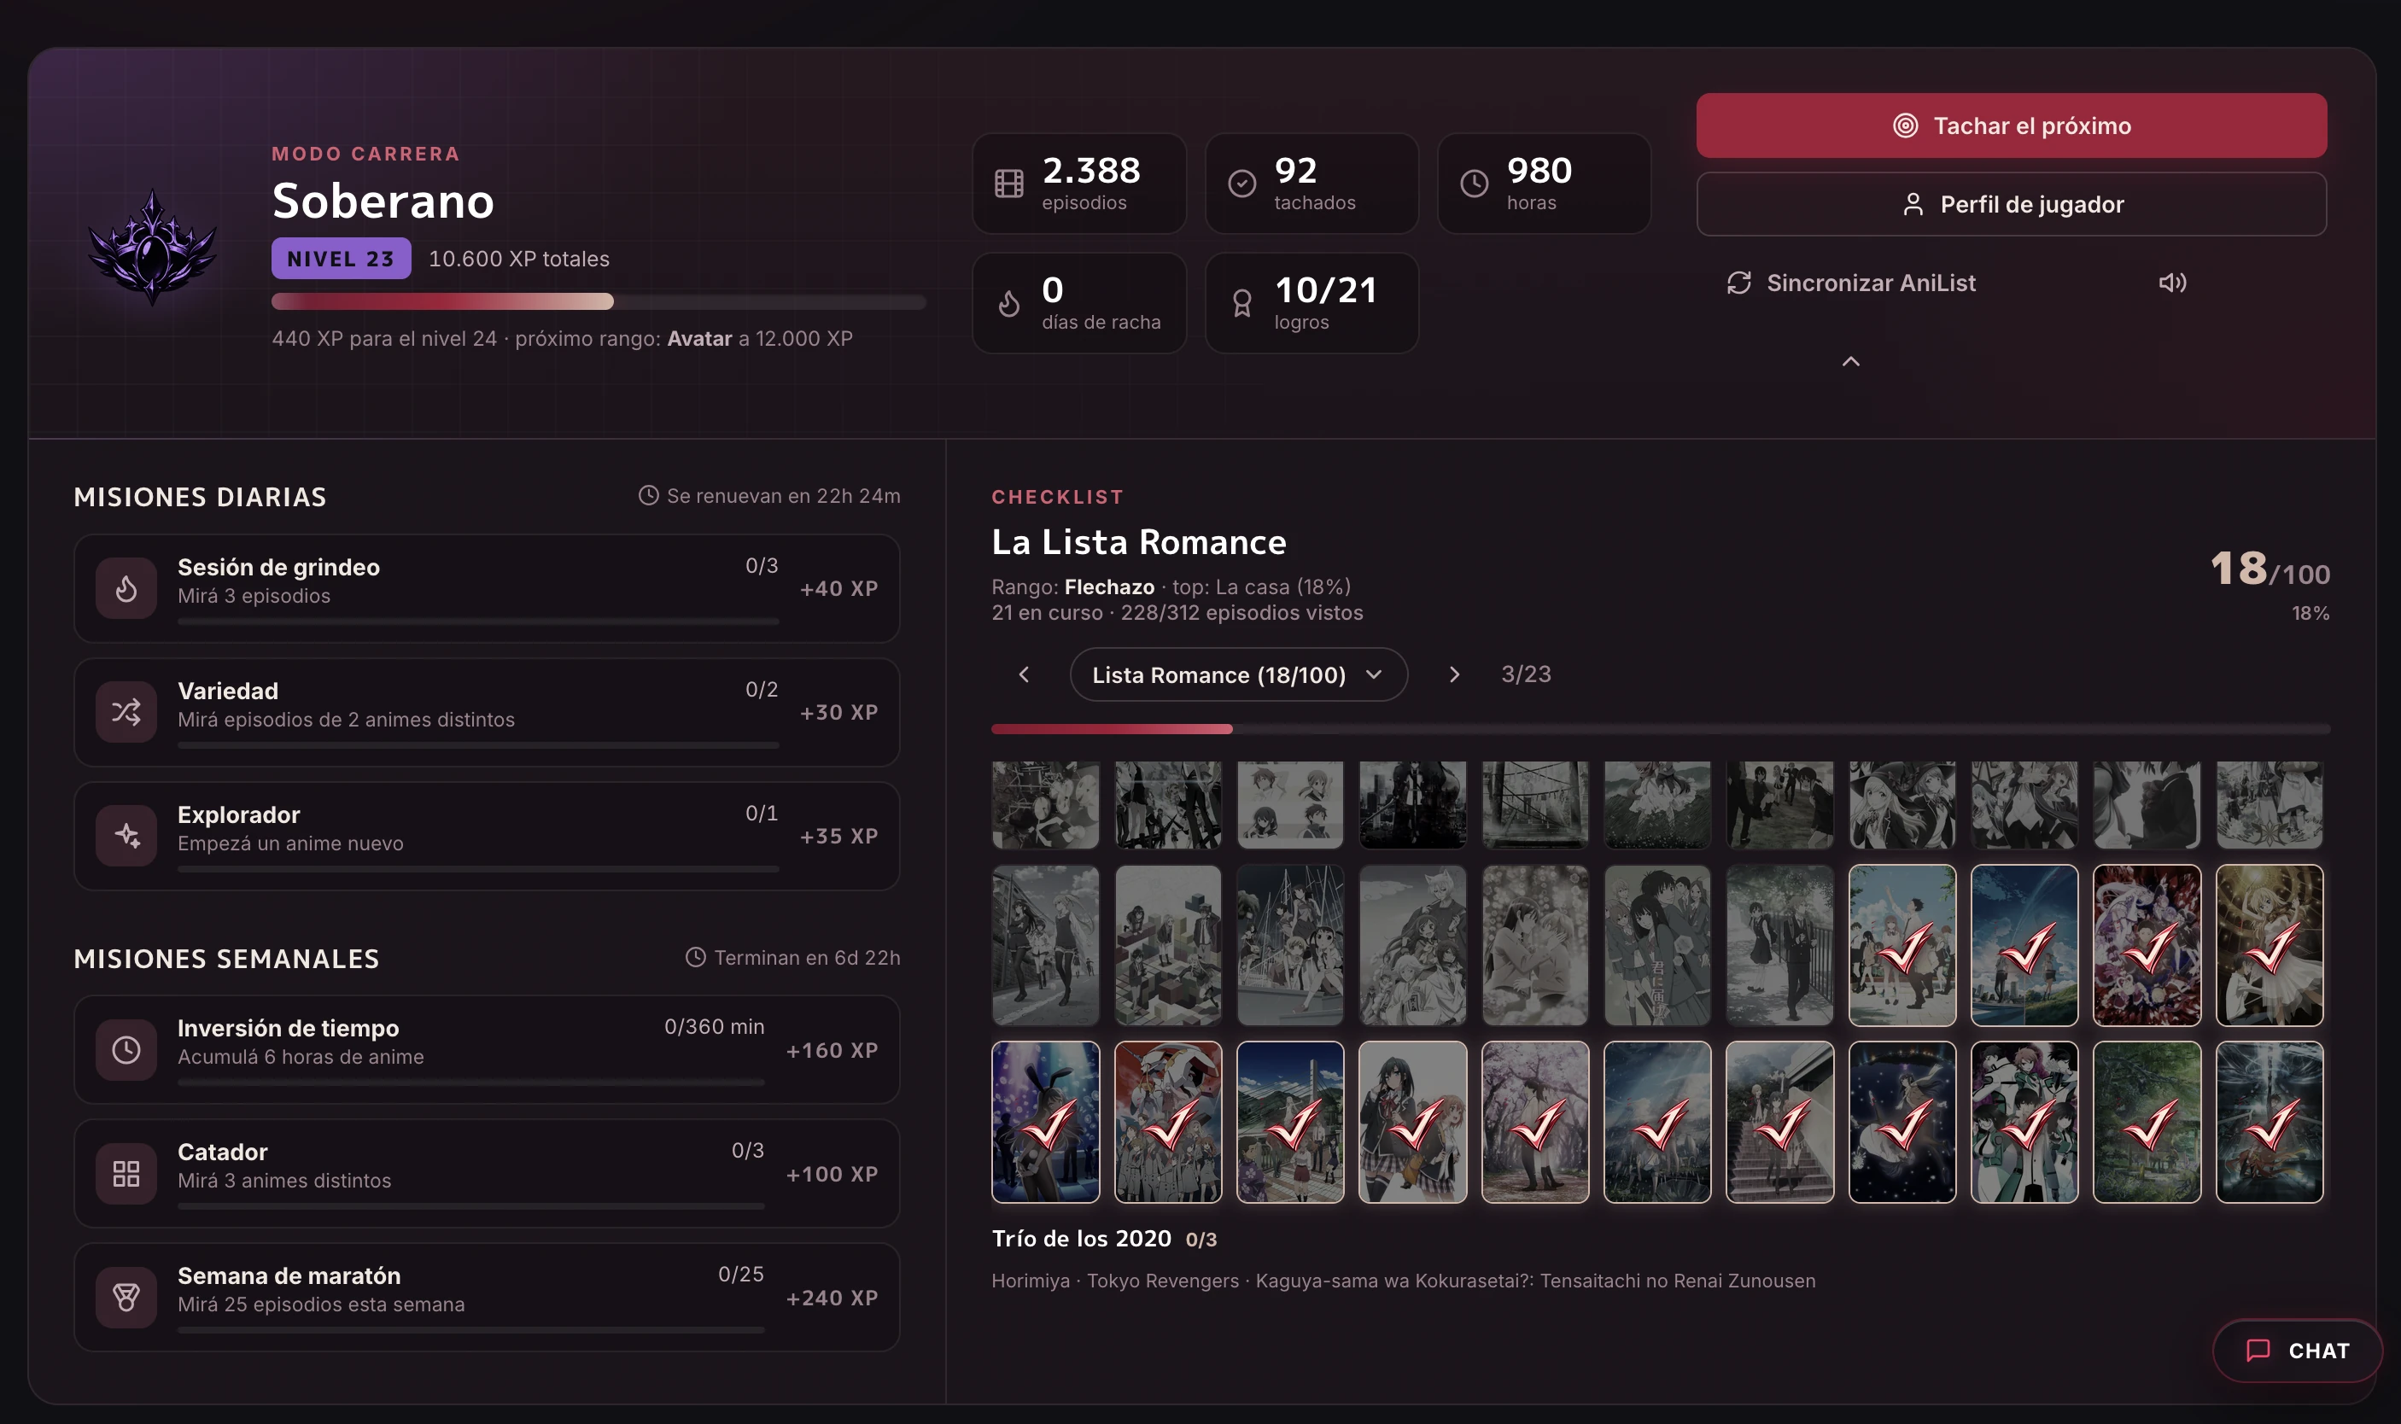Open Perfil de jugador

click(2011, 204)
